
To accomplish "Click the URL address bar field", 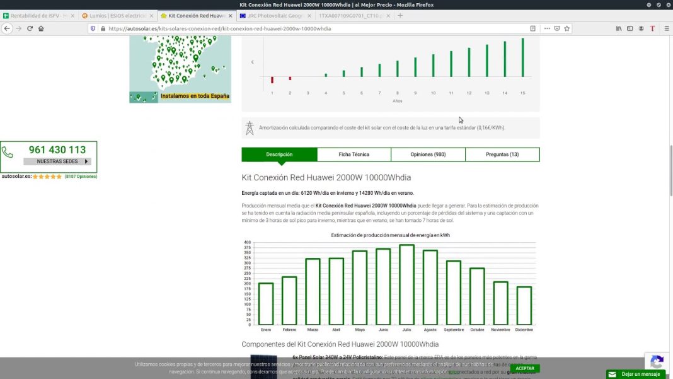I will tap(315, 28).
